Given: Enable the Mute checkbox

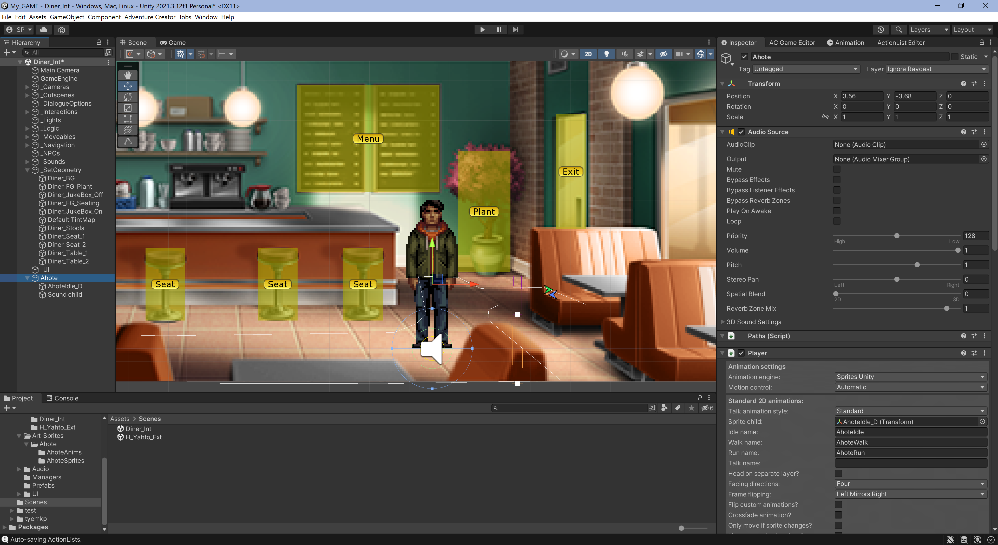Looking at the screenshot, I should pos(837,169).
